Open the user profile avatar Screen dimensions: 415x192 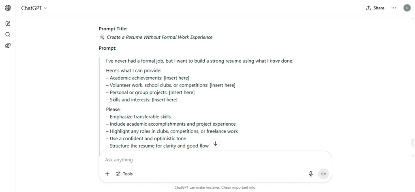point(407,8)
